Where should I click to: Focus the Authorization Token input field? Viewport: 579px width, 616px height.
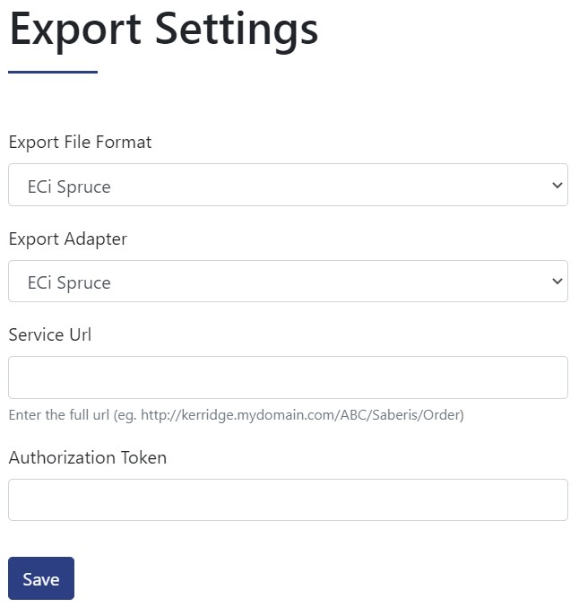(288, 499)
